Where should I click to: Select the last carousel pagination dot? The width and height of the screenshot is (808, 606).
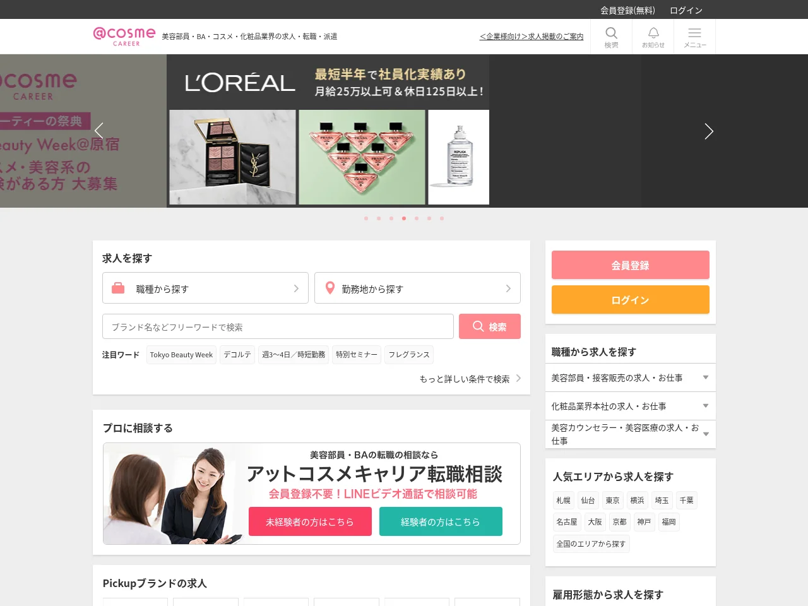point(442,218)
